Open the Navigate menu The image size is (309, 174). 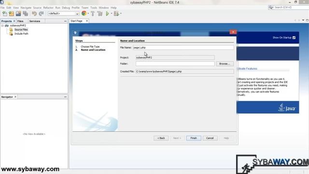click(x=26, y=8)
